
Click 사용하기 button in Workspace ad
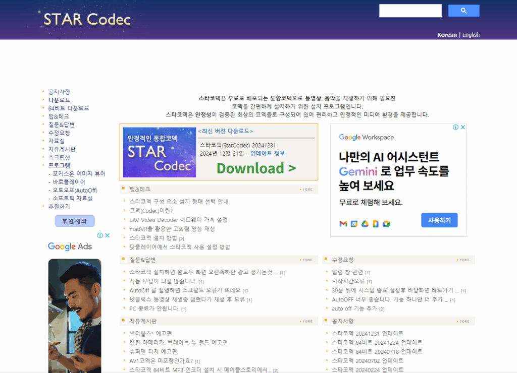point(439,220)
